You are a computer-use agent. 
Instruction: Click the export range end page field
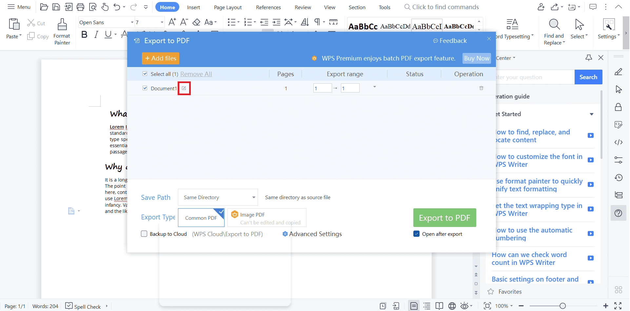[350, 88]
